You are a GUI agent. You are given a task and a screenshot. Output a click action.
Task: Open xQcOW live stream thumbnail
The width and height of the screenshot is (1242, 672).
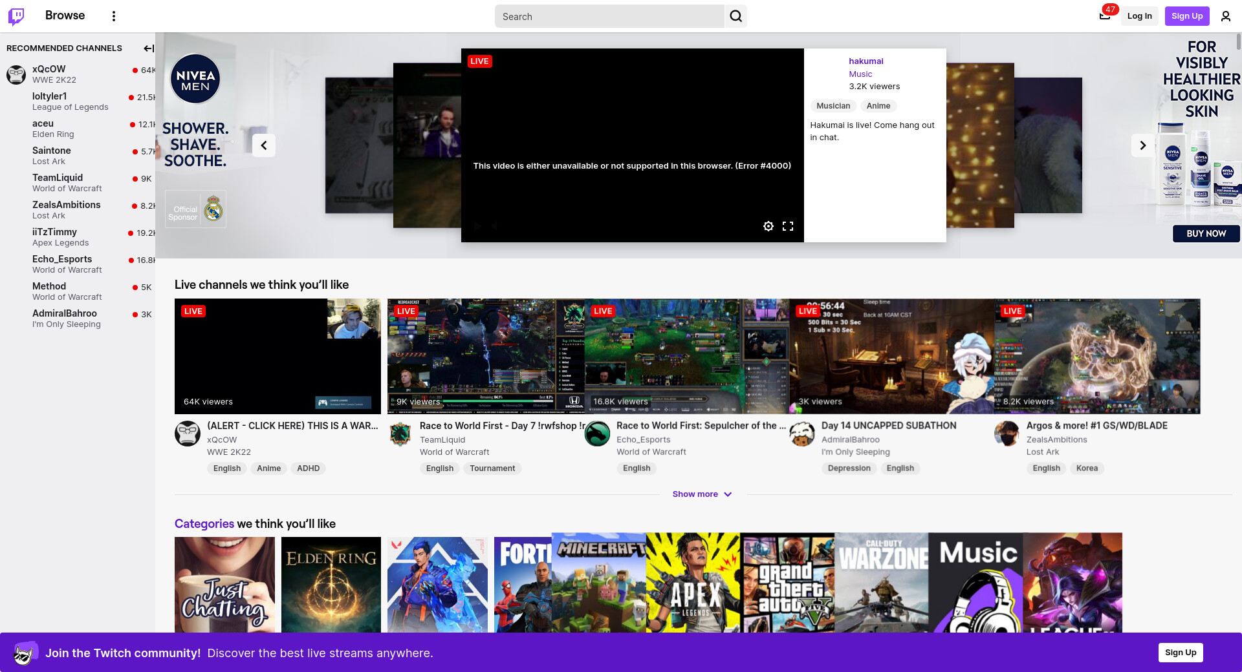(278, 356)
